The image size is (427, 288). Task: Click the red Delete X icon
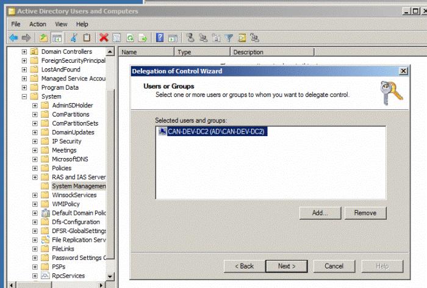click(104, 38)
